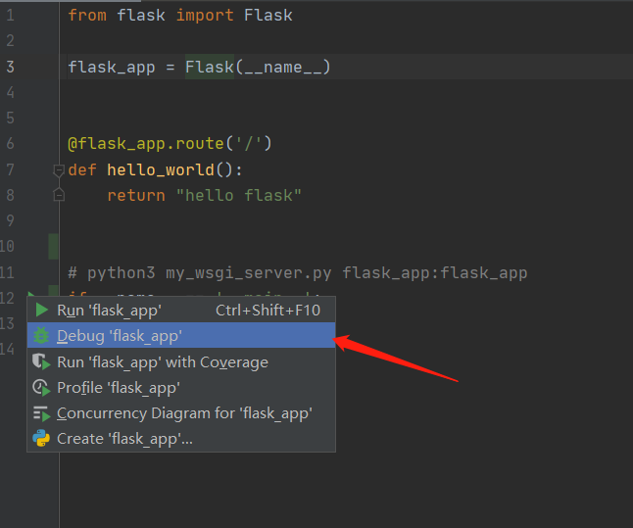Click the Python logo icon

pyautogui.click(x=41, y=439)
